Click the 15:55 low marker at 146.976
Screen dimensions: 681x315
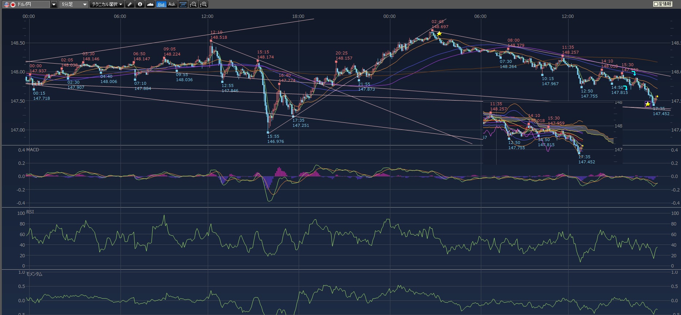click(268, 133)
